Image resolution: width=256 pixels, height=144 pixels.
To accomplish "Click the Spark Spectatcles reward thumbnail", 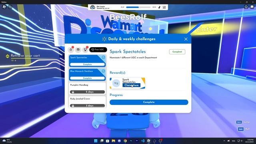I will pyautogui.click(x=116, y=83).
